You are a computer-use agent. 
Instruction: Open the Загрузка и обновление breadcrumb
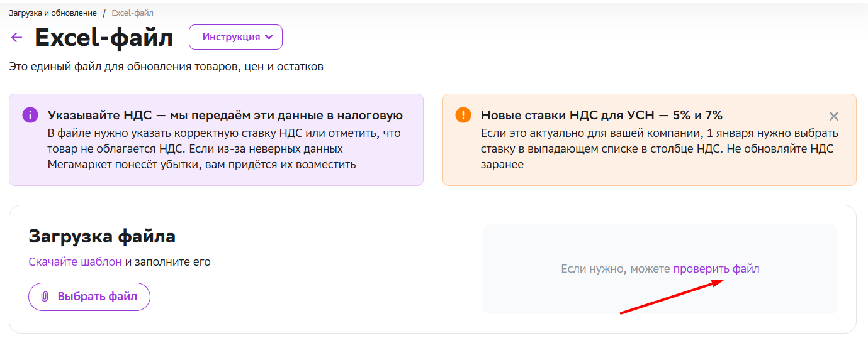pyautogui.click(x=53, y=13)
